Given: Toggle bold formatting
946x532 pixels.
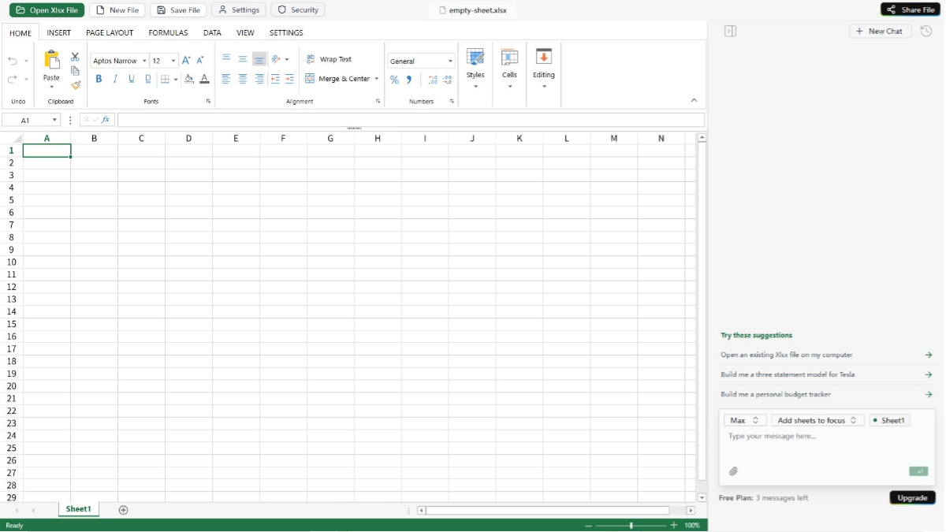Looking at the screenshot, I should pos(98,79).
